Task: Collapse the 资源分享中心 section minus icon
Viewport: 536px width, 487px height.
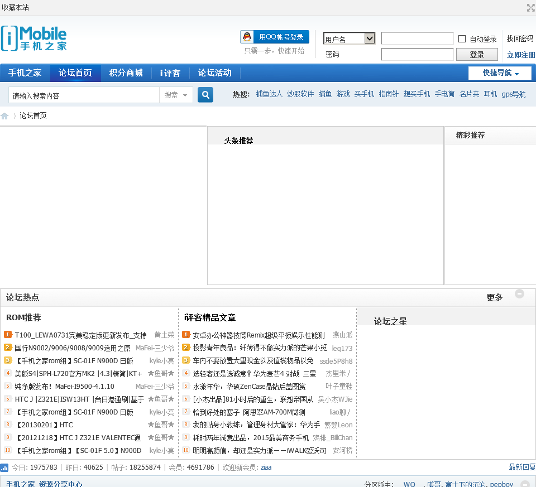Action: 525,484
